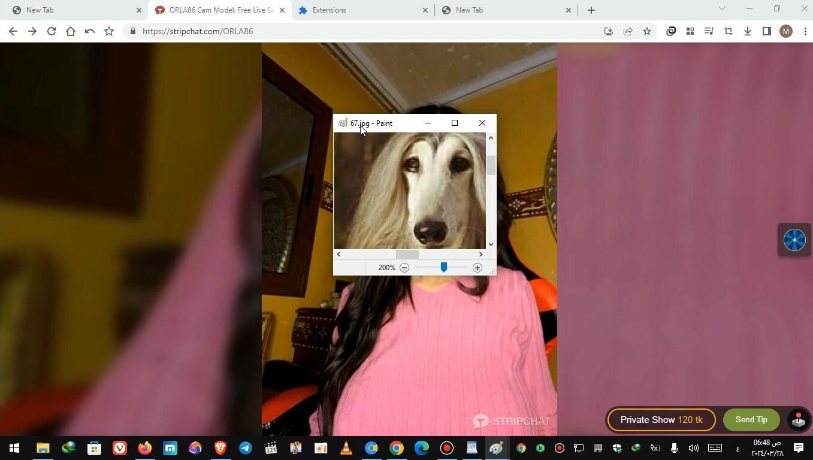
Task: Zoom out with Paint minus button
Action: tap(404, 268)
